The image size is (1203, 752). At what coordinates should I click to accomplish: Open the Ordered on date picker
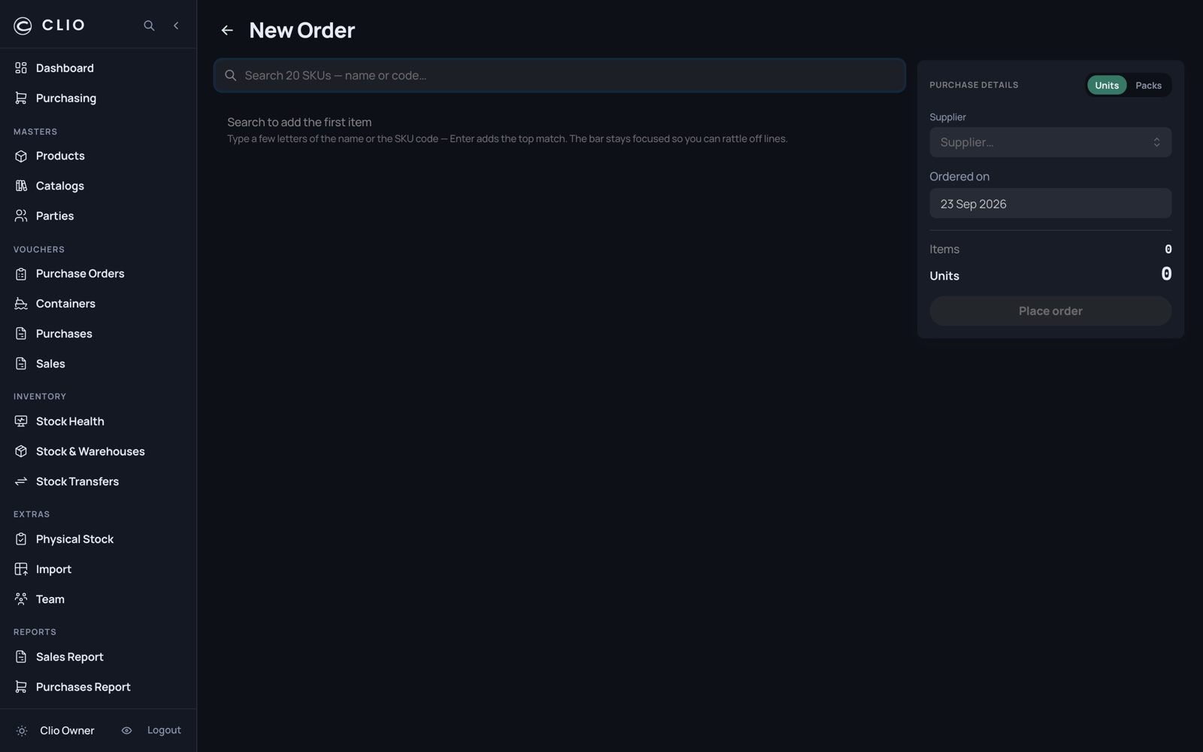pyautogui.click(x=1050, y=204)
